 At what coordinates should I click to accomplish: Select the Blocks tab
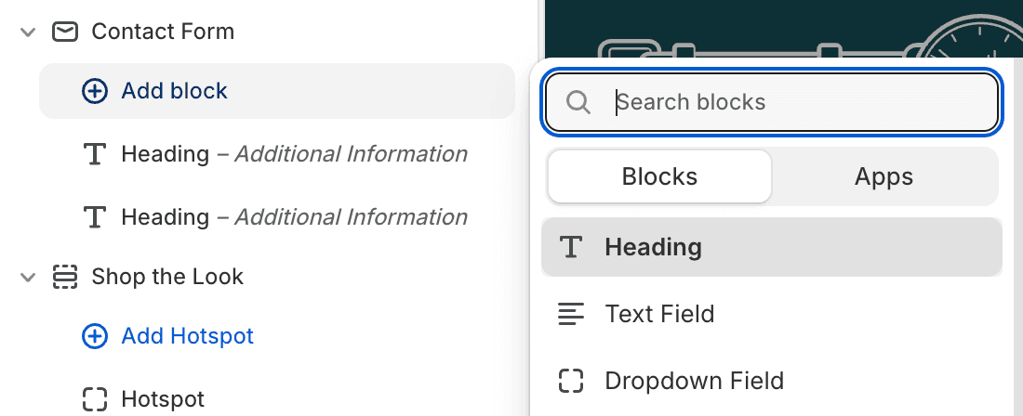pyautogui.click(x=659, y=176)
